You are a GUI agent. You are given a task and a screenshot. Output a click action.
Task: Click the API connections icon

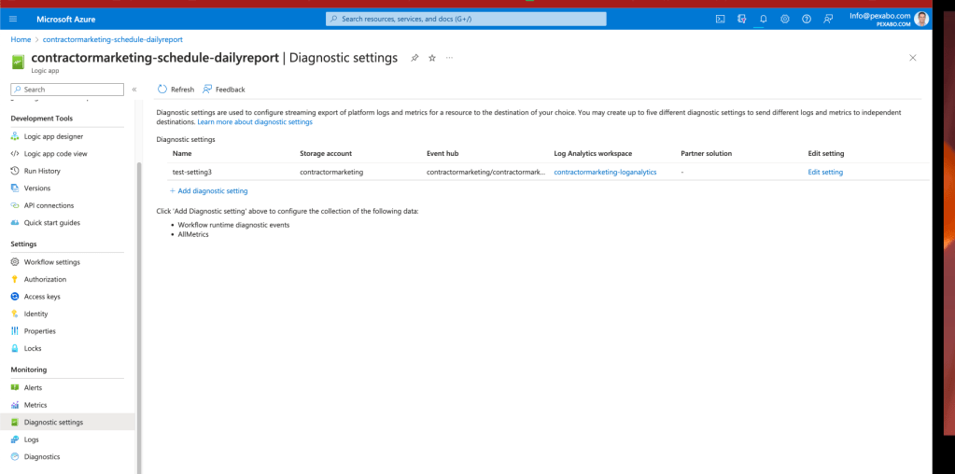point(15,205)
